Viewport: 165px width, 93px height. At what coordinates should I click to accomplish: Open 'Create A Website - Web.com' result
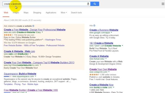click(19, 51)
